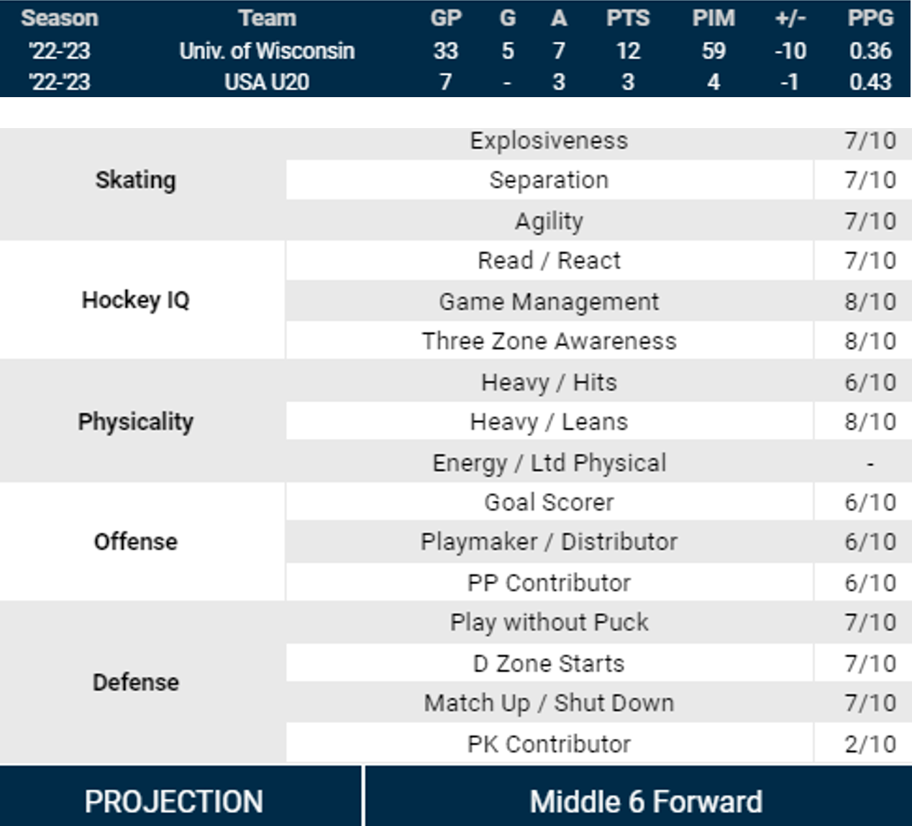
Task: Click the Season column header
Action: (x=60, y=18)
